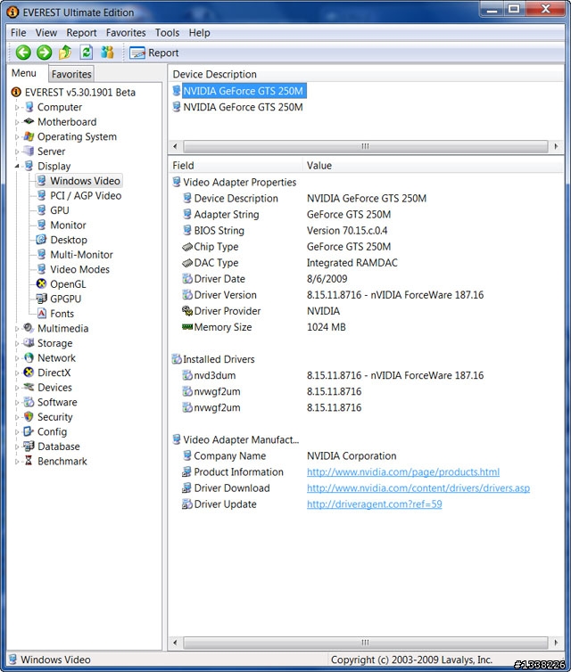
Task: Expand the DirectX tree node
Action: [17, 373]
